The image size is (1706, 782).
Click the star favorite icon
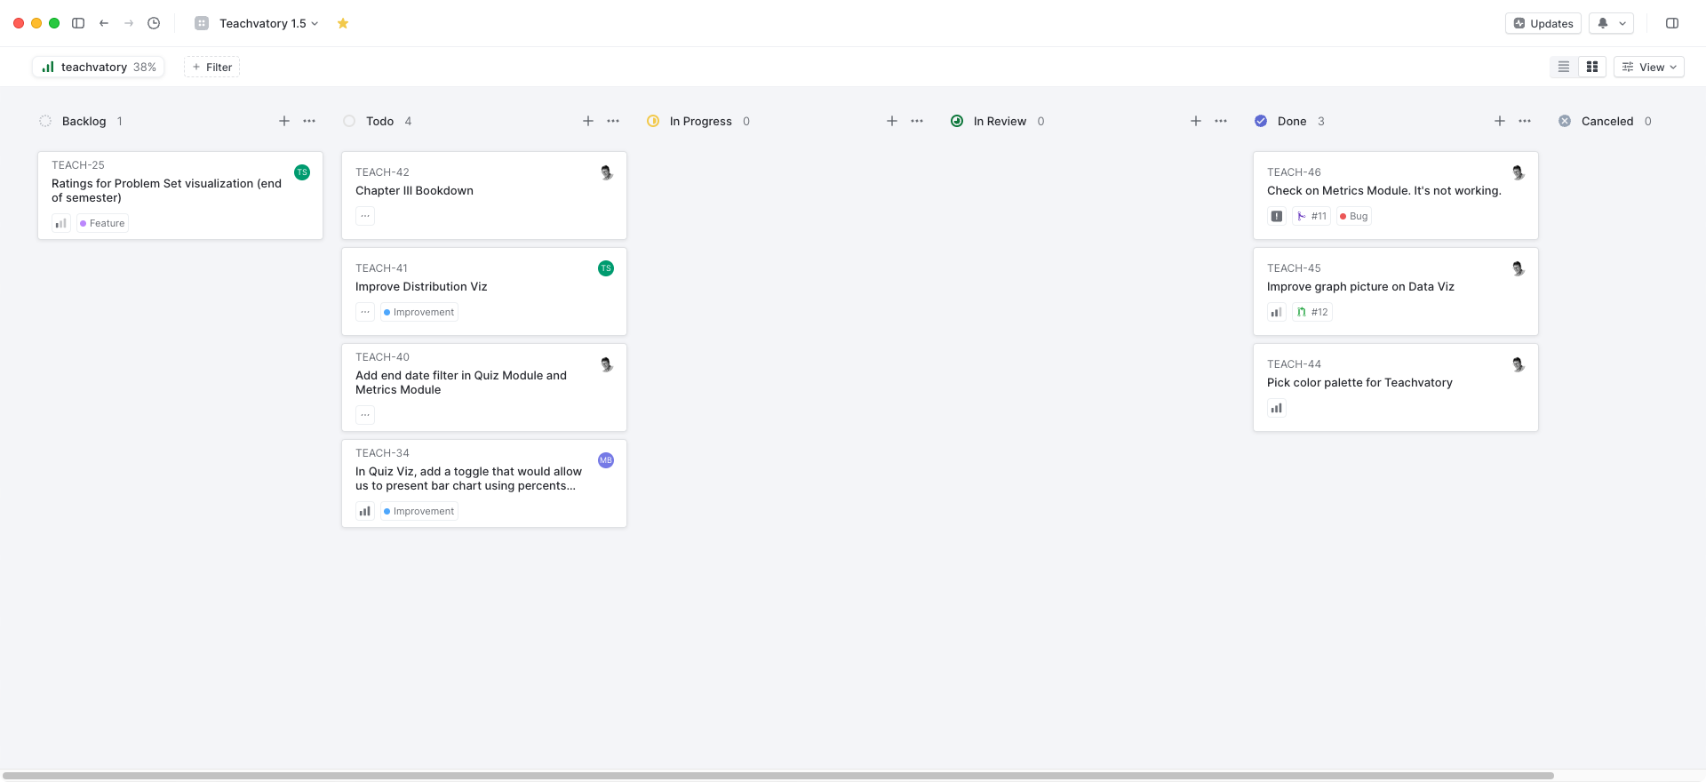[343, 23]
